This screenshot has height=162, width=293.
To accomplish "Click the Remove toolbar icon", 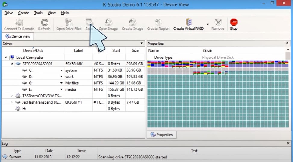I will [218, 22].
